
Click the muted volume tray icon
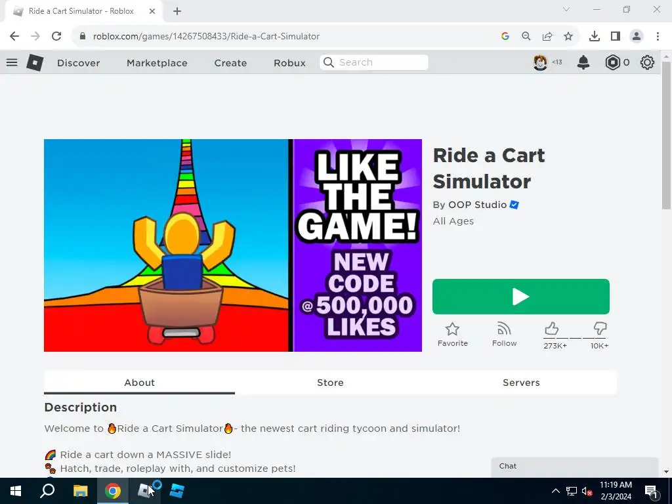click(x=587, y=491)
